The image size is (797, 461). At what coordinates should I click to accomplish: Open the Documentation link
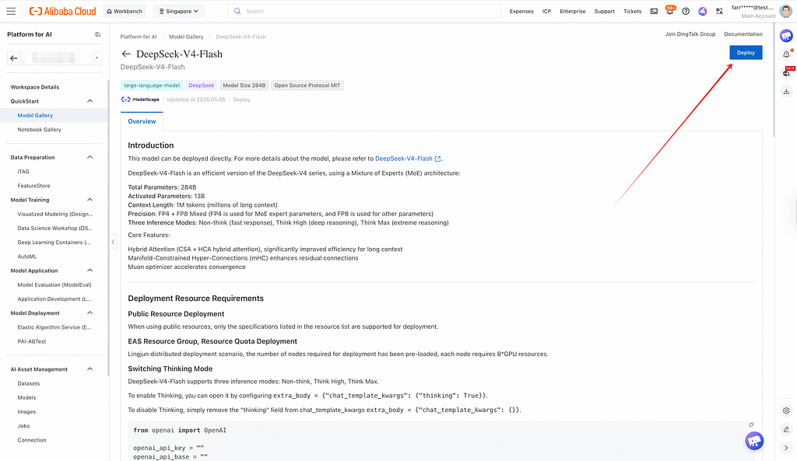743,34
